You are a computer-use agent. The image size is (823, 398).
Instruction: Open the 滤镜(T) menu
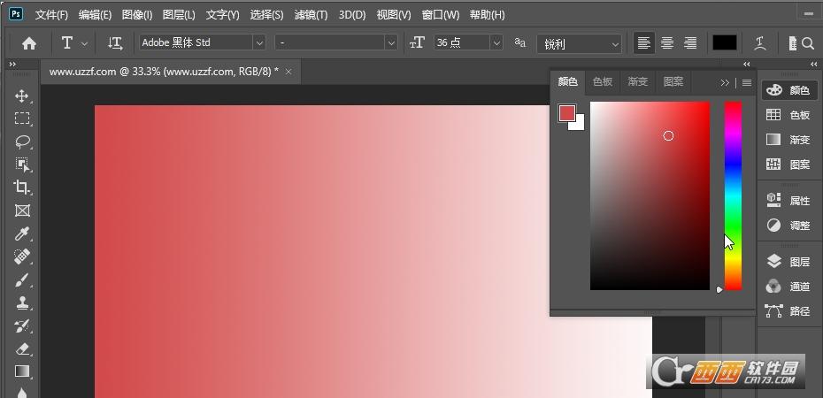click(310, 15)
